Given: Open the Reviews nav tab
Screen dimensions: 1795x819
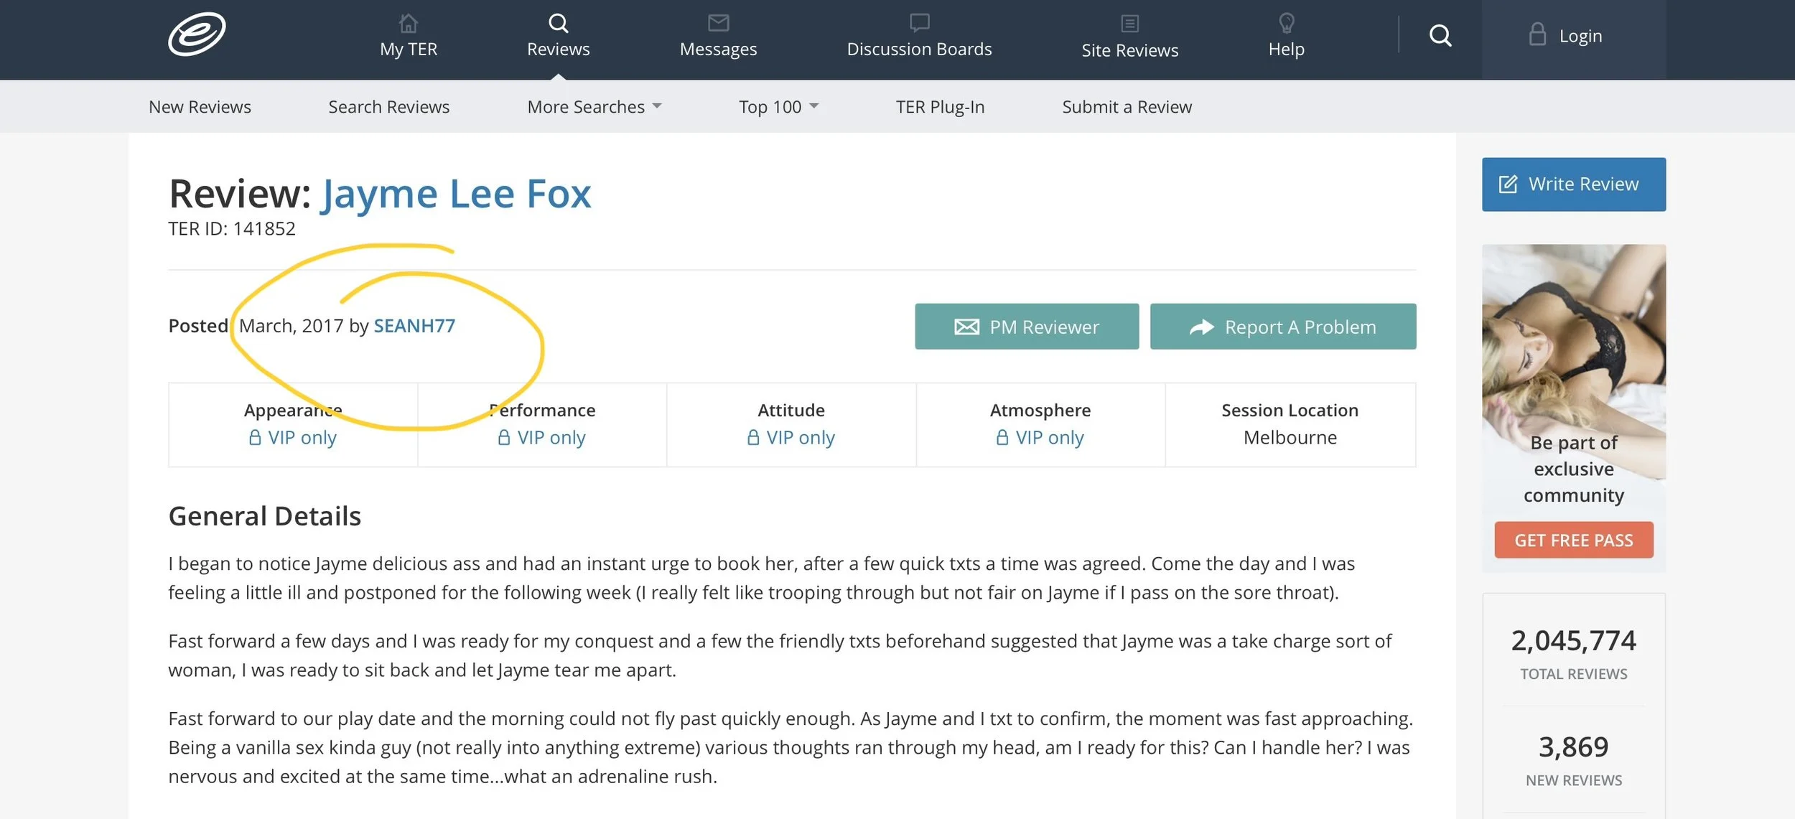Looking at the screenshot, I should pos(558,36).
